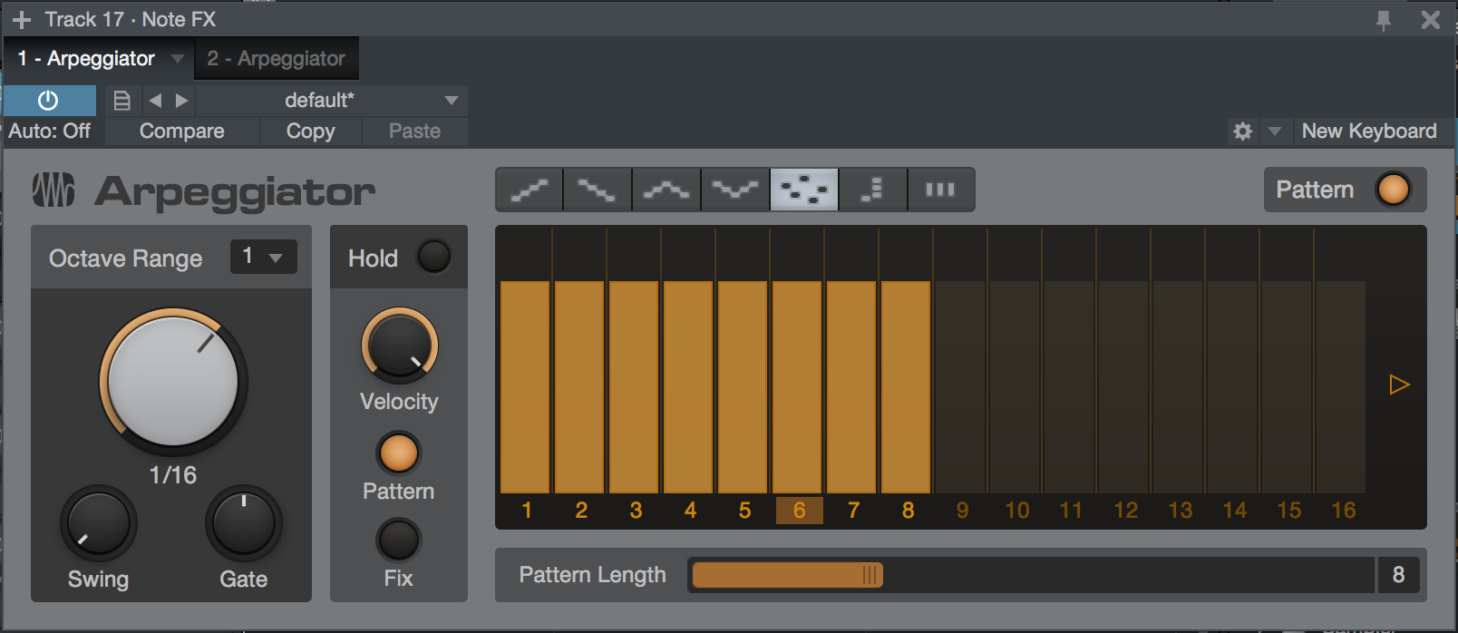
Task: Click inactive pattern step 16
Action: pyautogui.click(x=1342, y=387)
